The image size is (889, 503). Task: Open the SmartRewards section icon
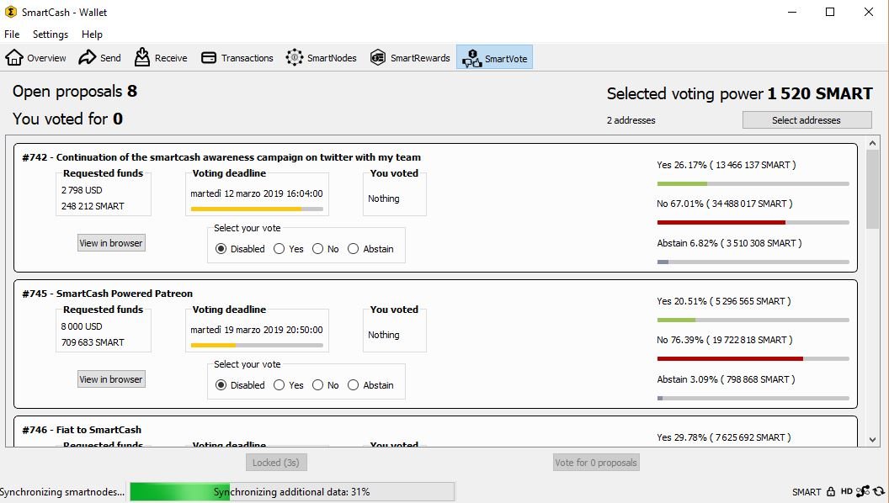click(x=378, y=57)
